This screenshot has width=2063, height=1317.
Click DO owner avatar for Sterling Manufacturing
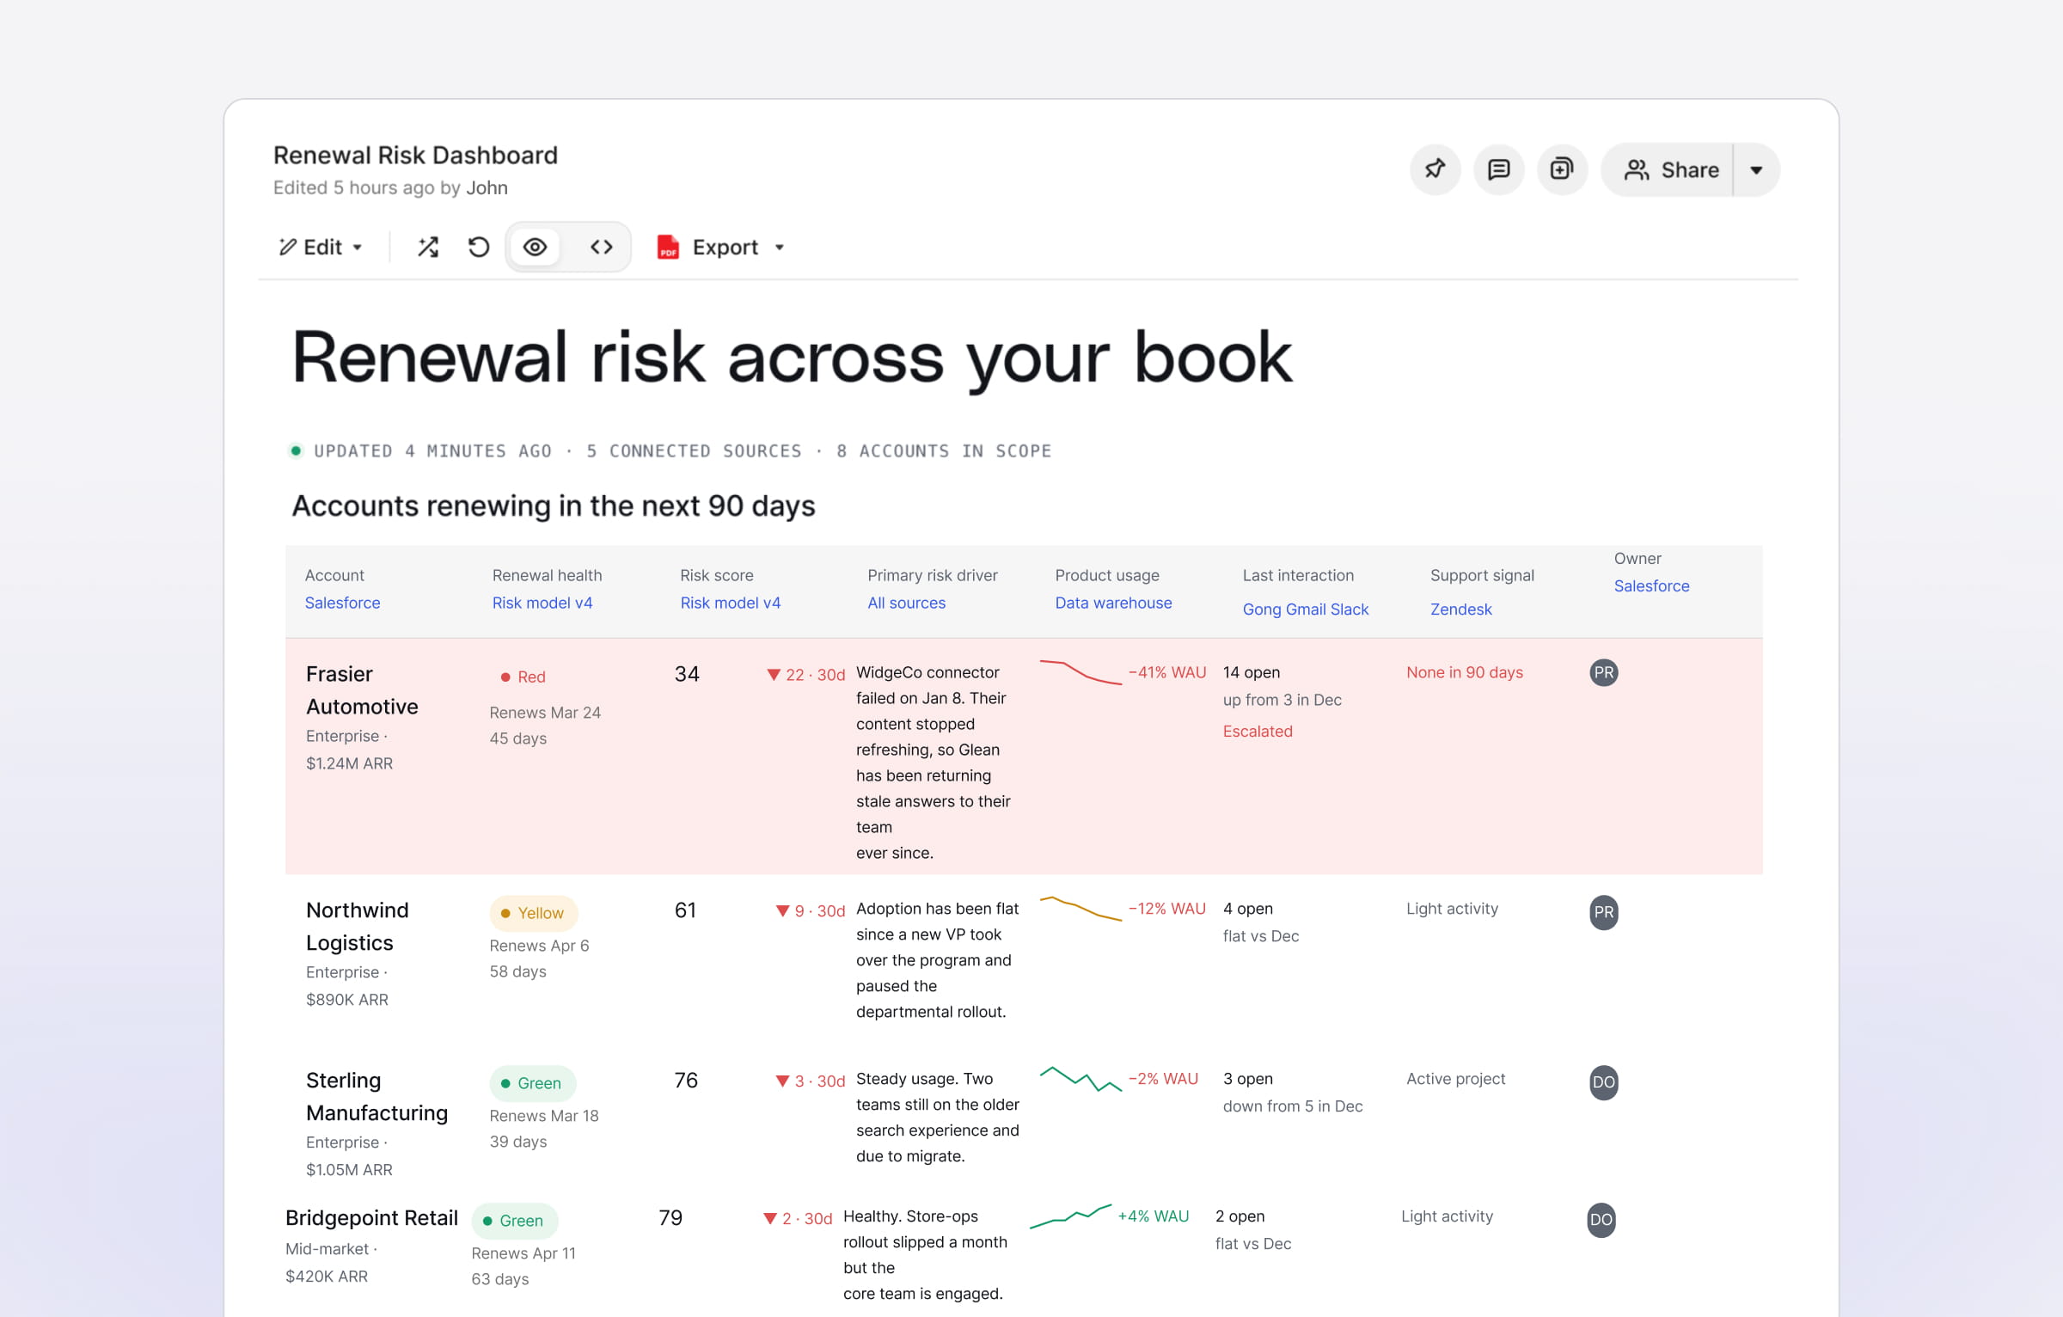(1603, 1082)
